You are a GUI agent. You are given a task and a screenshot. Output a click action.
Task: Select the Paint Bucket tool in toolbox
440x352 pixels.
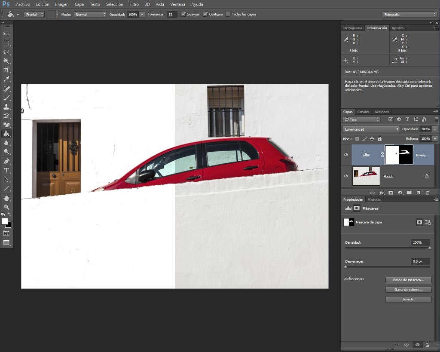6,134
